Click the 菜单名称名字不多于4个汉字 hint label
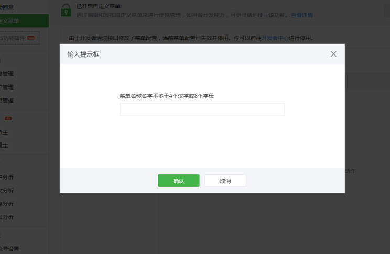390x254 pixels. [167, 96]
